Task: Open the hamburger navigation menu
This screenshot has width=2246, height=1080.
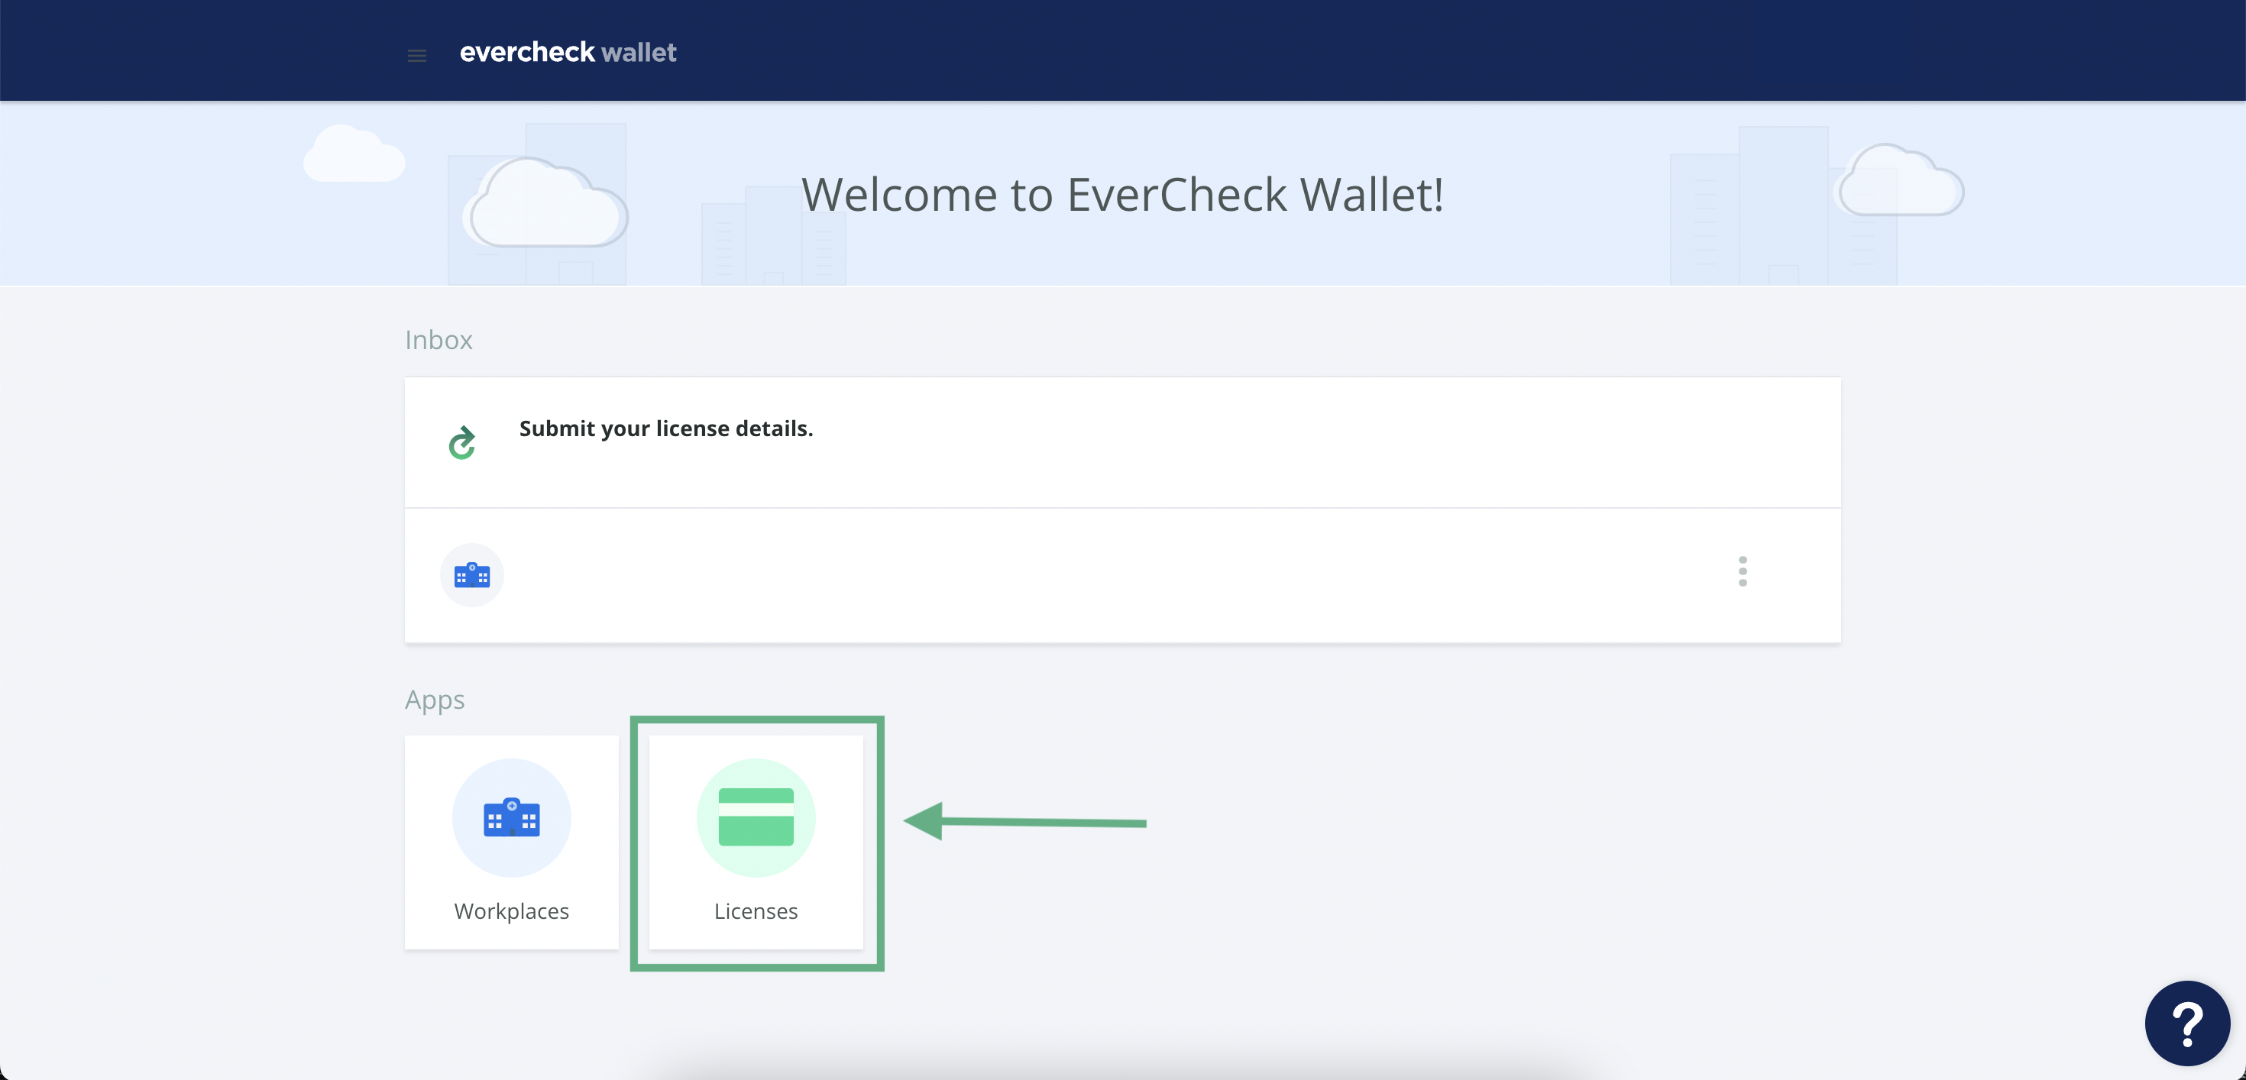Action: click(417, 54)
